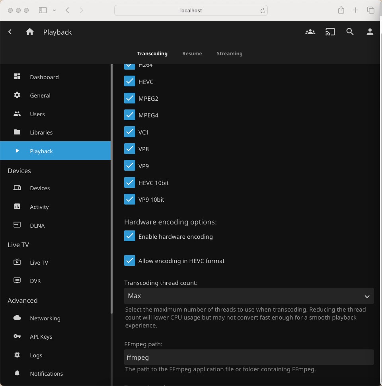Toggle Allow encoding in HEVC format
This screenshot has width=382, height=386.
130,261
